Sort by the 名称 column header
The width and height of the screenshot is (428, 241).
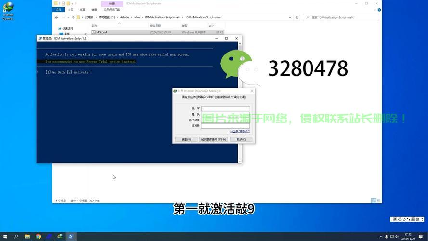click(x=94, y=26)
